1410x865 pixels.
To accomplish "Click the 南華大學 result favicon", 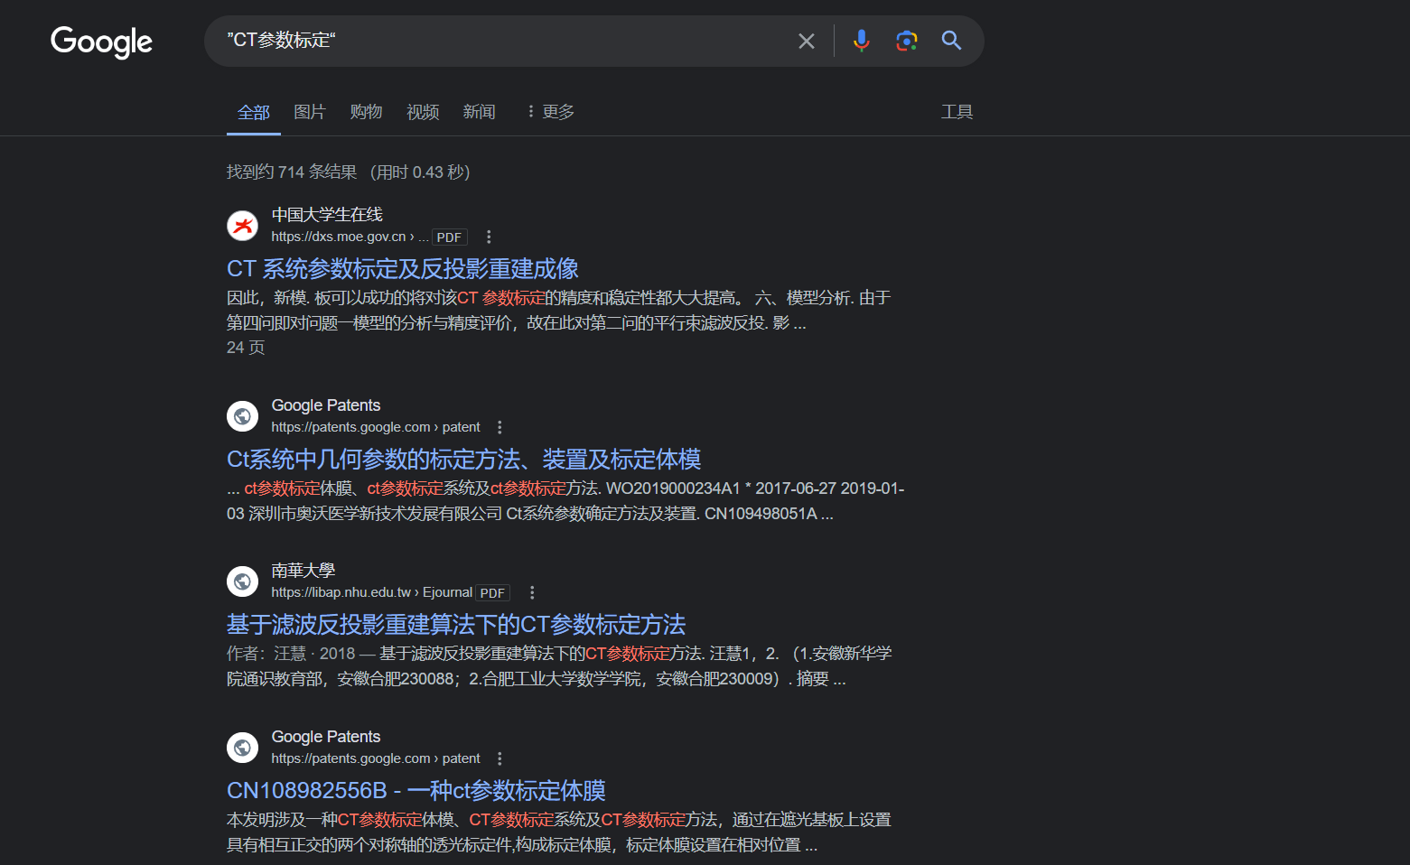I will pyautogui.click(x=242, y=581).
